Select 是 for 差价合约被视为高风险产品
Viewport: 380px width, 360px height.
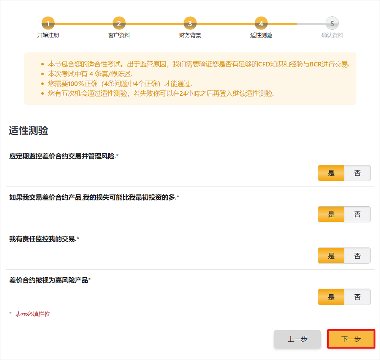click(331, 297)
